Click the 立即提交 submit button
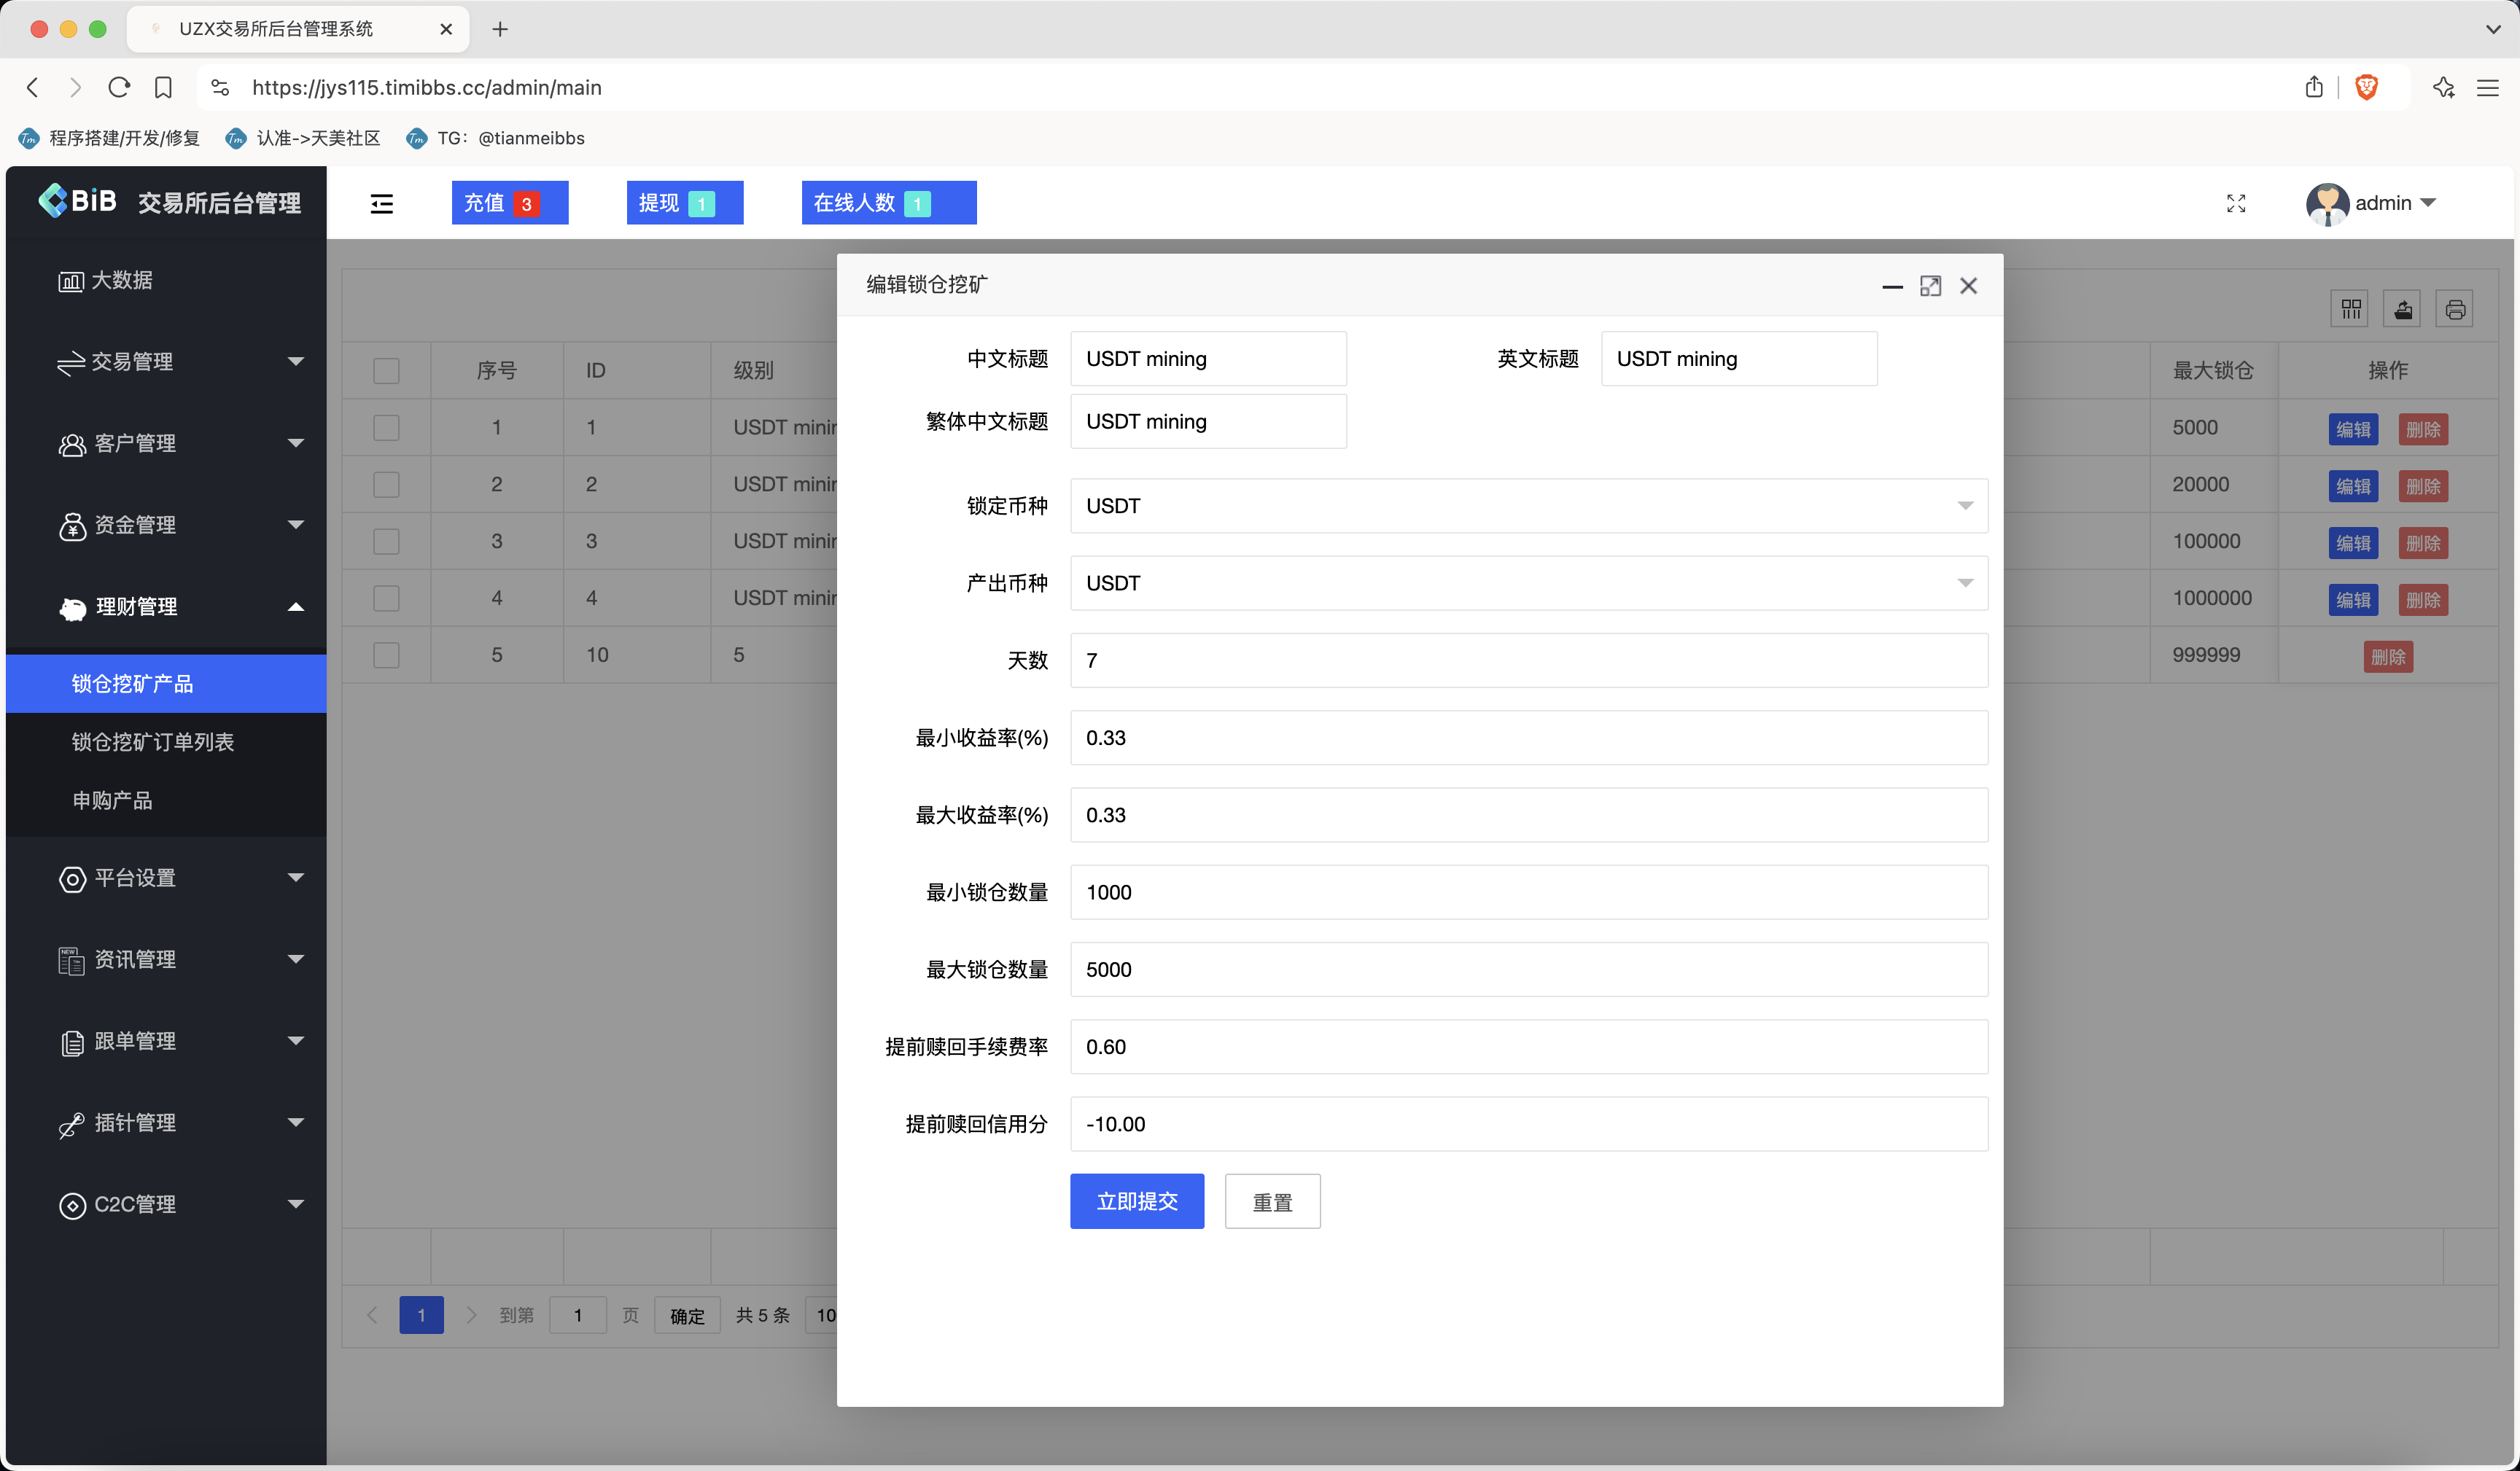Screen dimensions: 2520x1471 tap(1136, 1201)
